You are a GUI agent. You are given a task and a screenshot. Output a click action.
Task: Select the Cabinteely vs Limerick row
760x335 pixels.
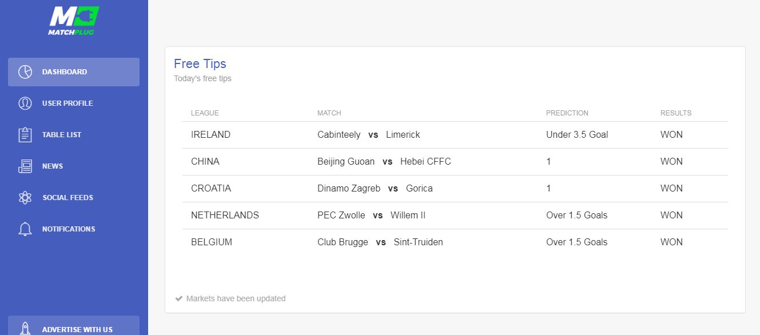click(455, 135)
